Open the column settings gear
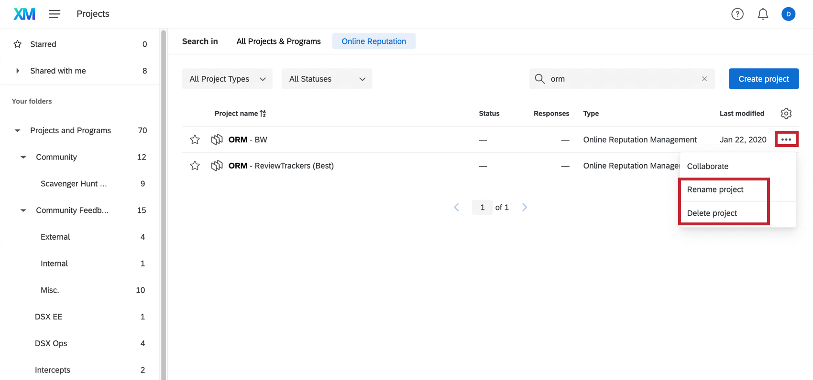The width and height of the screenshot is (813, 380). [x=786, y=114]
